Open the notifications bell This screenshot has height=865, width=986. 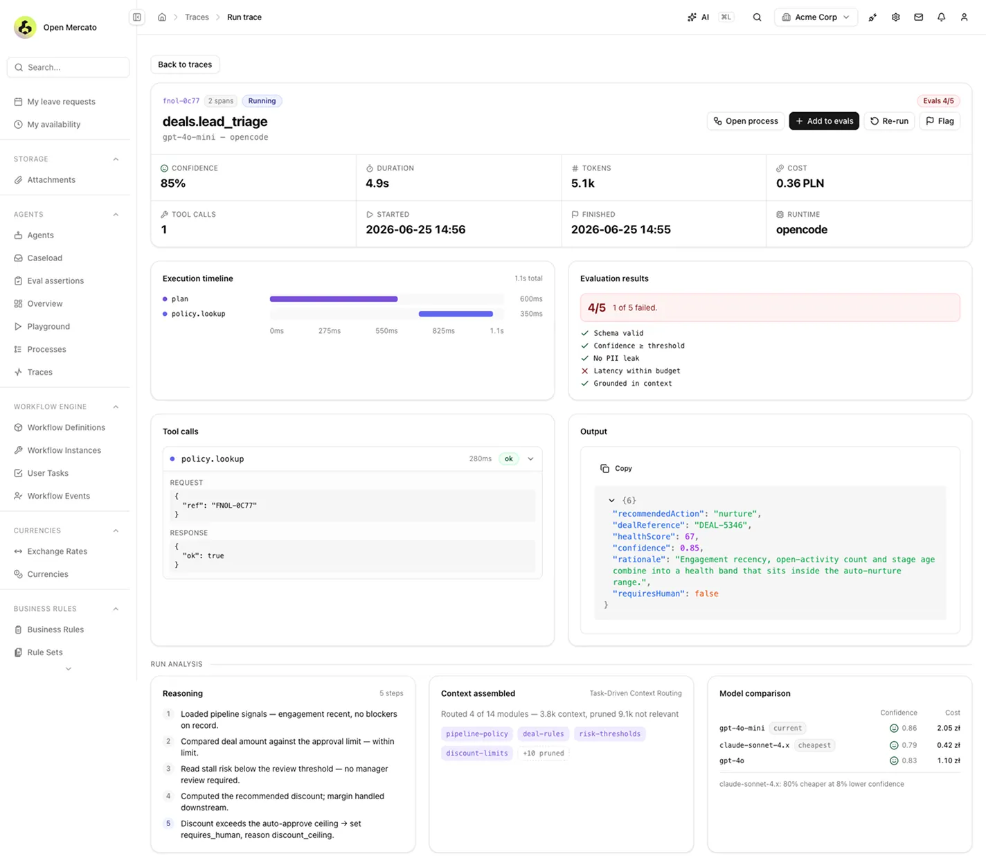pyautogui.click(x=942, y=17)
